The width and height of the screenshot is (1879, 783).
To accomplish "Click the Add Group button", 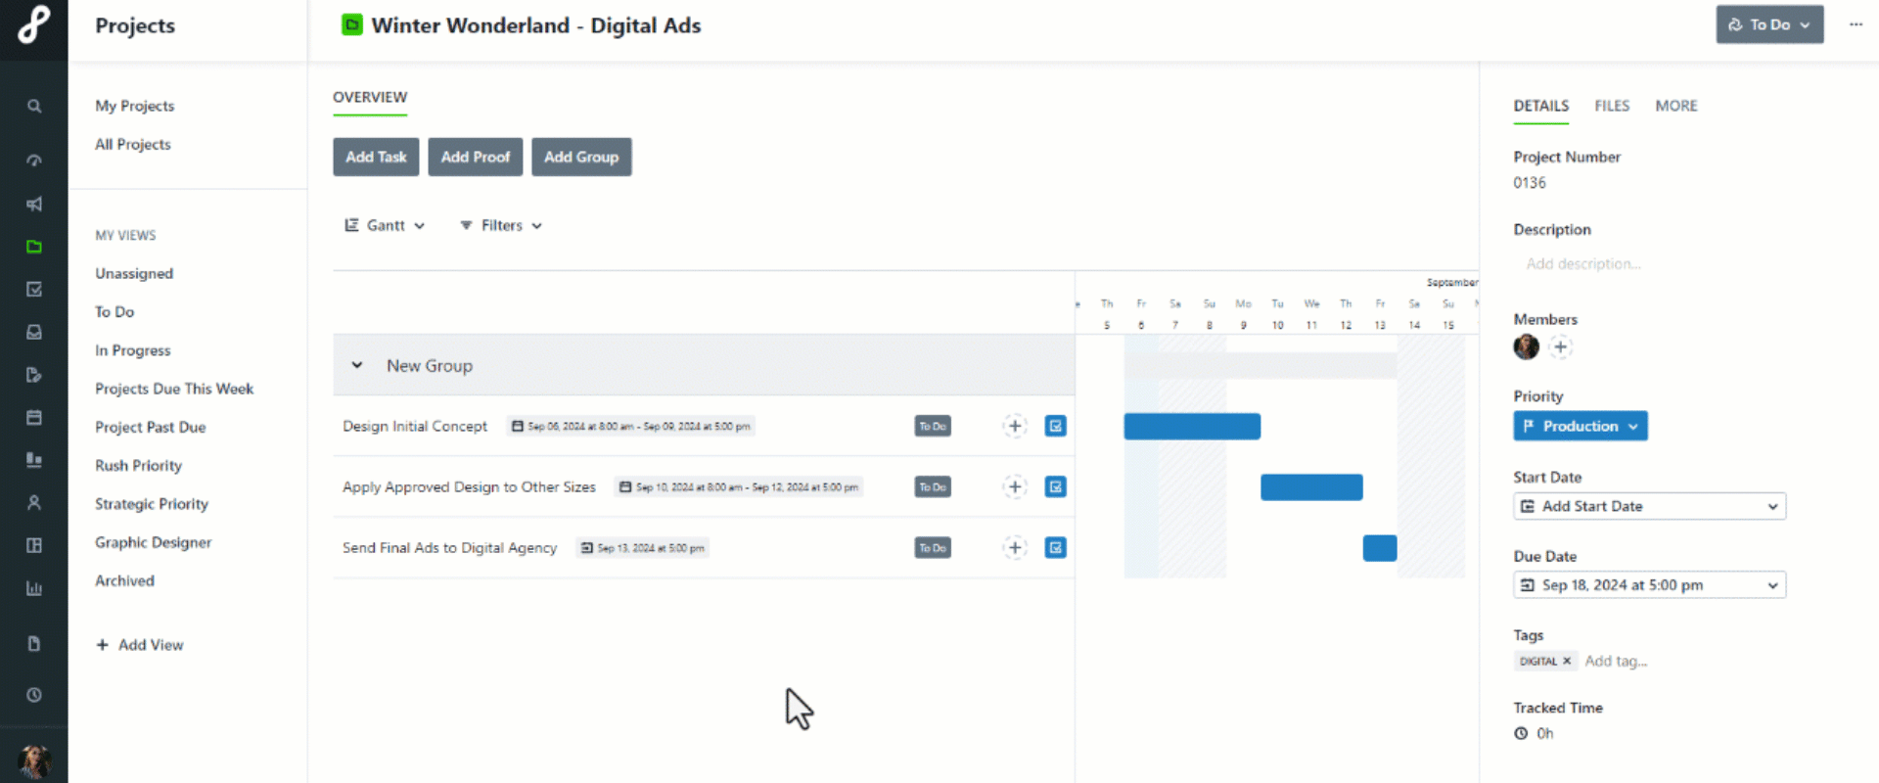I will pyautogui.click(x=581, y=157).
